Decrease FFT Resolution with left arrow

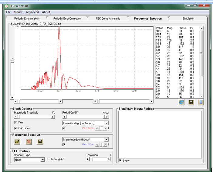pos(87,159)
